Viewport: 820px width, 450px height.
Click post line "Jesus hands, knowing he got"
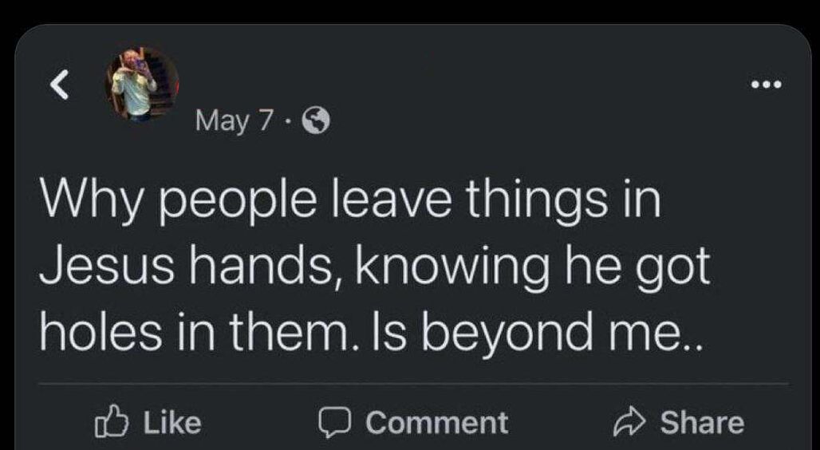(x=374, y=266)
